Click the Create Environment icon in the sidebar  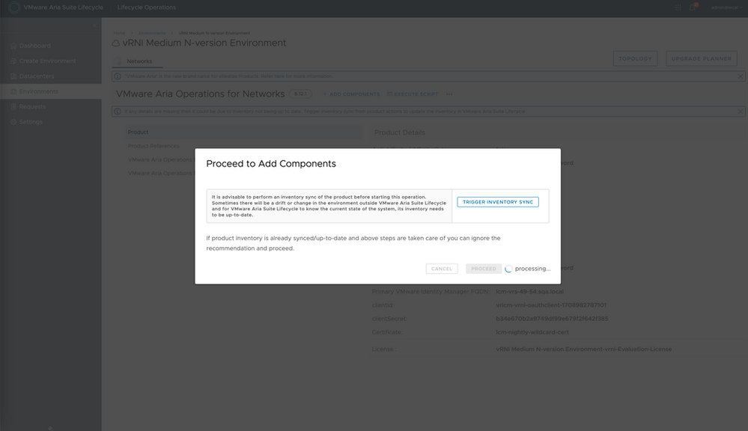13,61
